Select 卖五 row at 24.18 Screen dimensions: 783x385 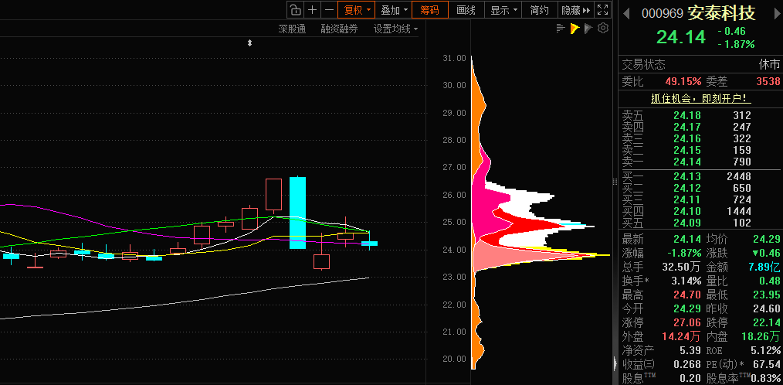(x=700, y=115)
